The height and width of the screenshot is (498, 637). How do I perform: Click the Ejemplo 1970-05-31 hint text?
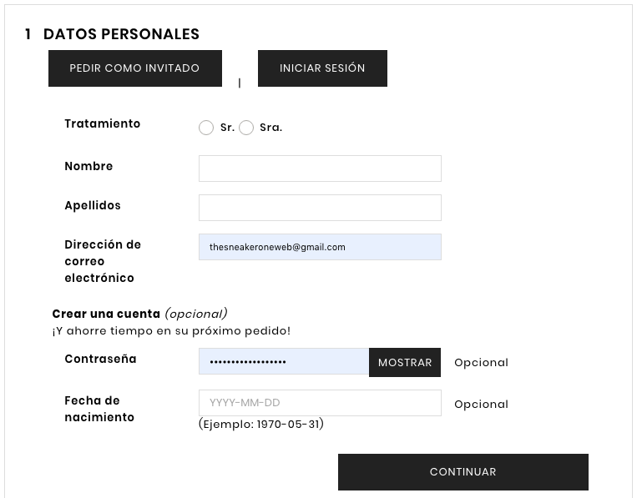click(261, 424)
